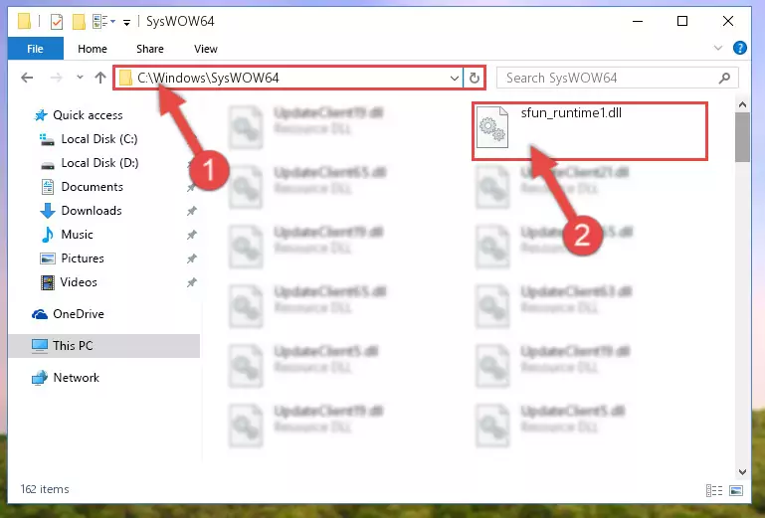Open Downloads in navigation pane
Image resolution: width=765 pixels, height=518 pixels.
point(92,211)
